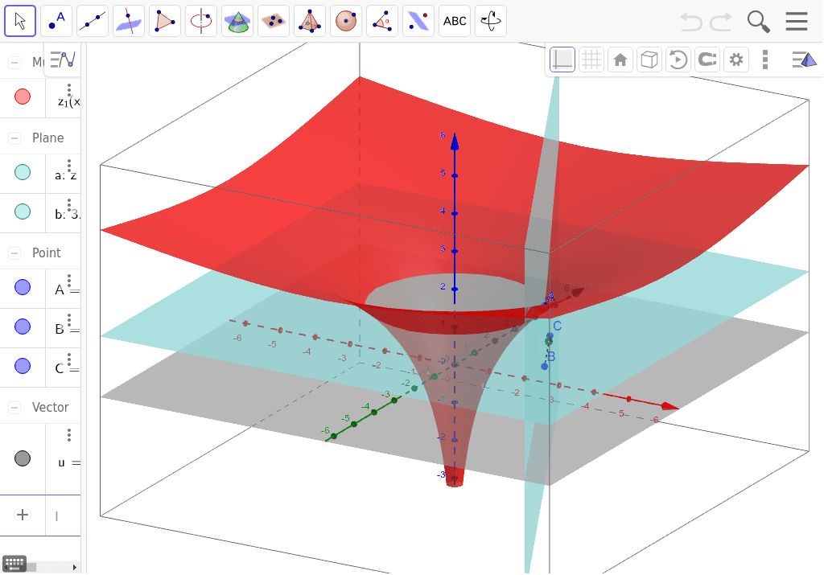
Task: Select the Circle with Axis tool
Action: (x=201, y=21)
